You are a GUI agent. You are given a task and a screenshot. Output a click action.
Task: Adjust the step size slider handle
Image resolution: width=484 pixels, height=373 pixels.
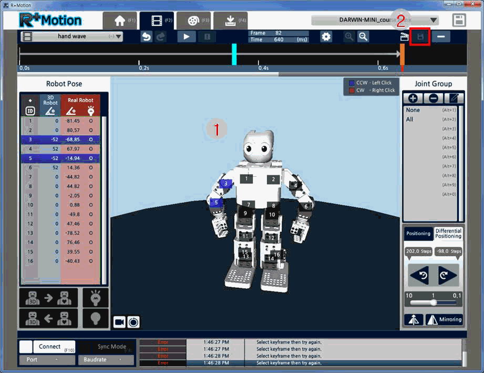click(434, 303)
